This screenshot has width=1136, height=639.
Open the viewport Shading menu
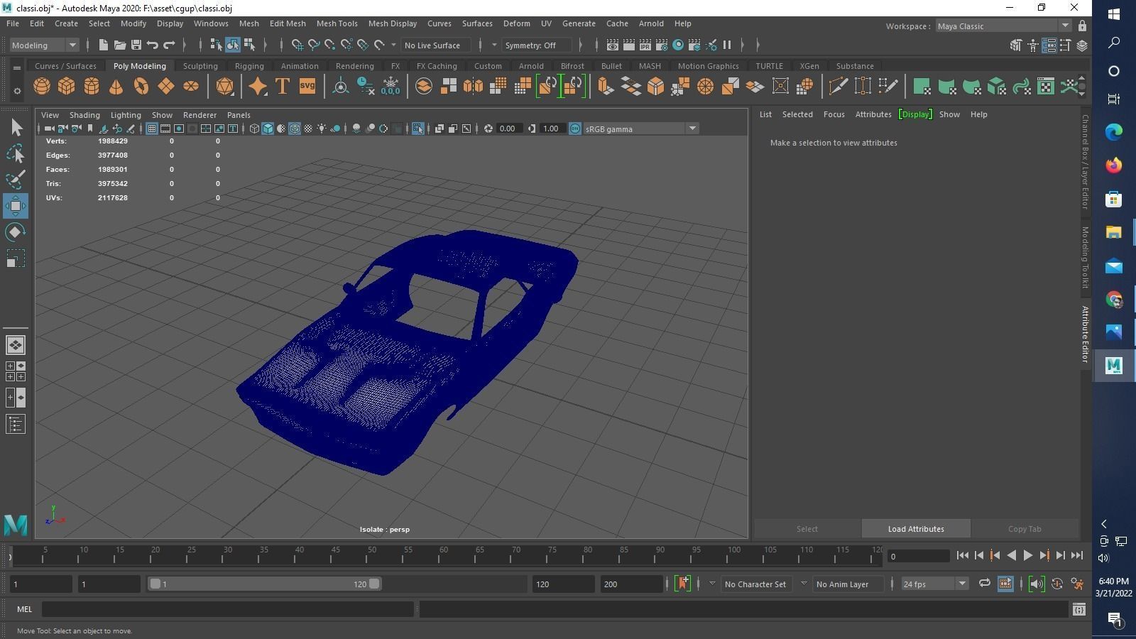84,115
